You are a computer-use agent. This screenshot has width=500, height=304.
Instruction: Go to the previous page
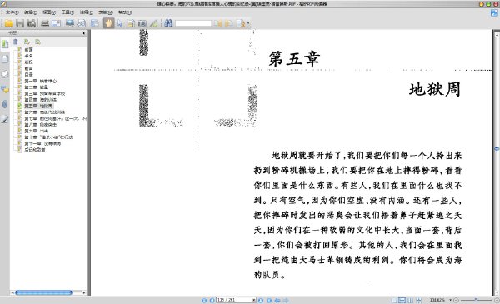pyautogui.click(x=212, y=300)
